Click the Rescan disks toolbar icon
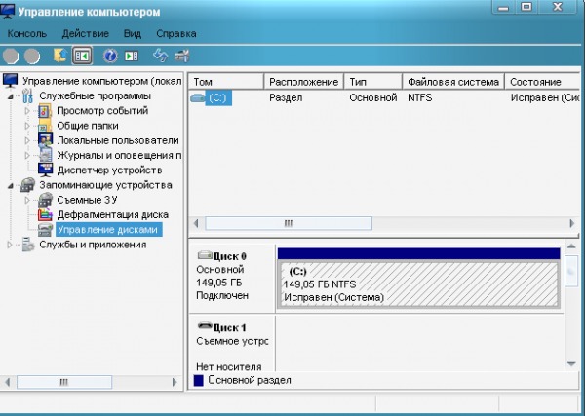Viewport: 585px width, 416px height. coord(182,56)
